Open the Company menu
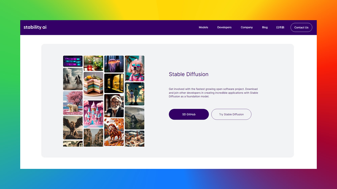The height and width of the screenshot is (189, 337). tap(247, 28)
